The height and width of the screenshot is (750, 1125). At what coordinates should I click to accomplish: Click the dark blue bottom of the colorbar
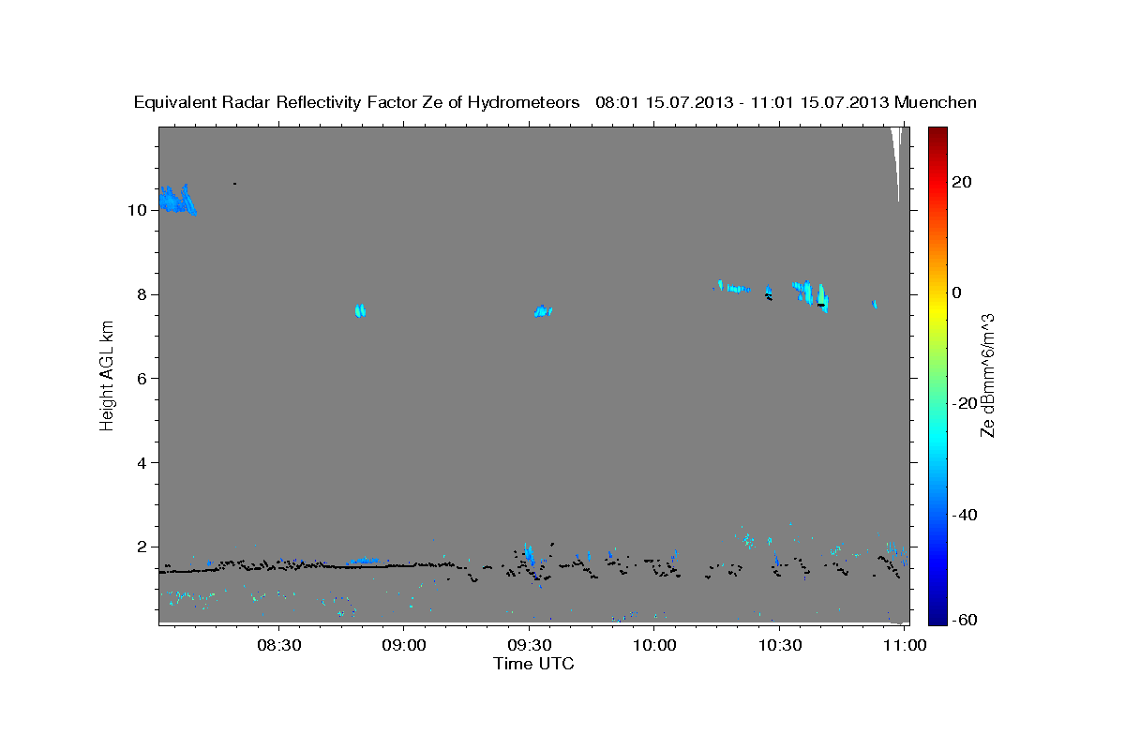937,615
